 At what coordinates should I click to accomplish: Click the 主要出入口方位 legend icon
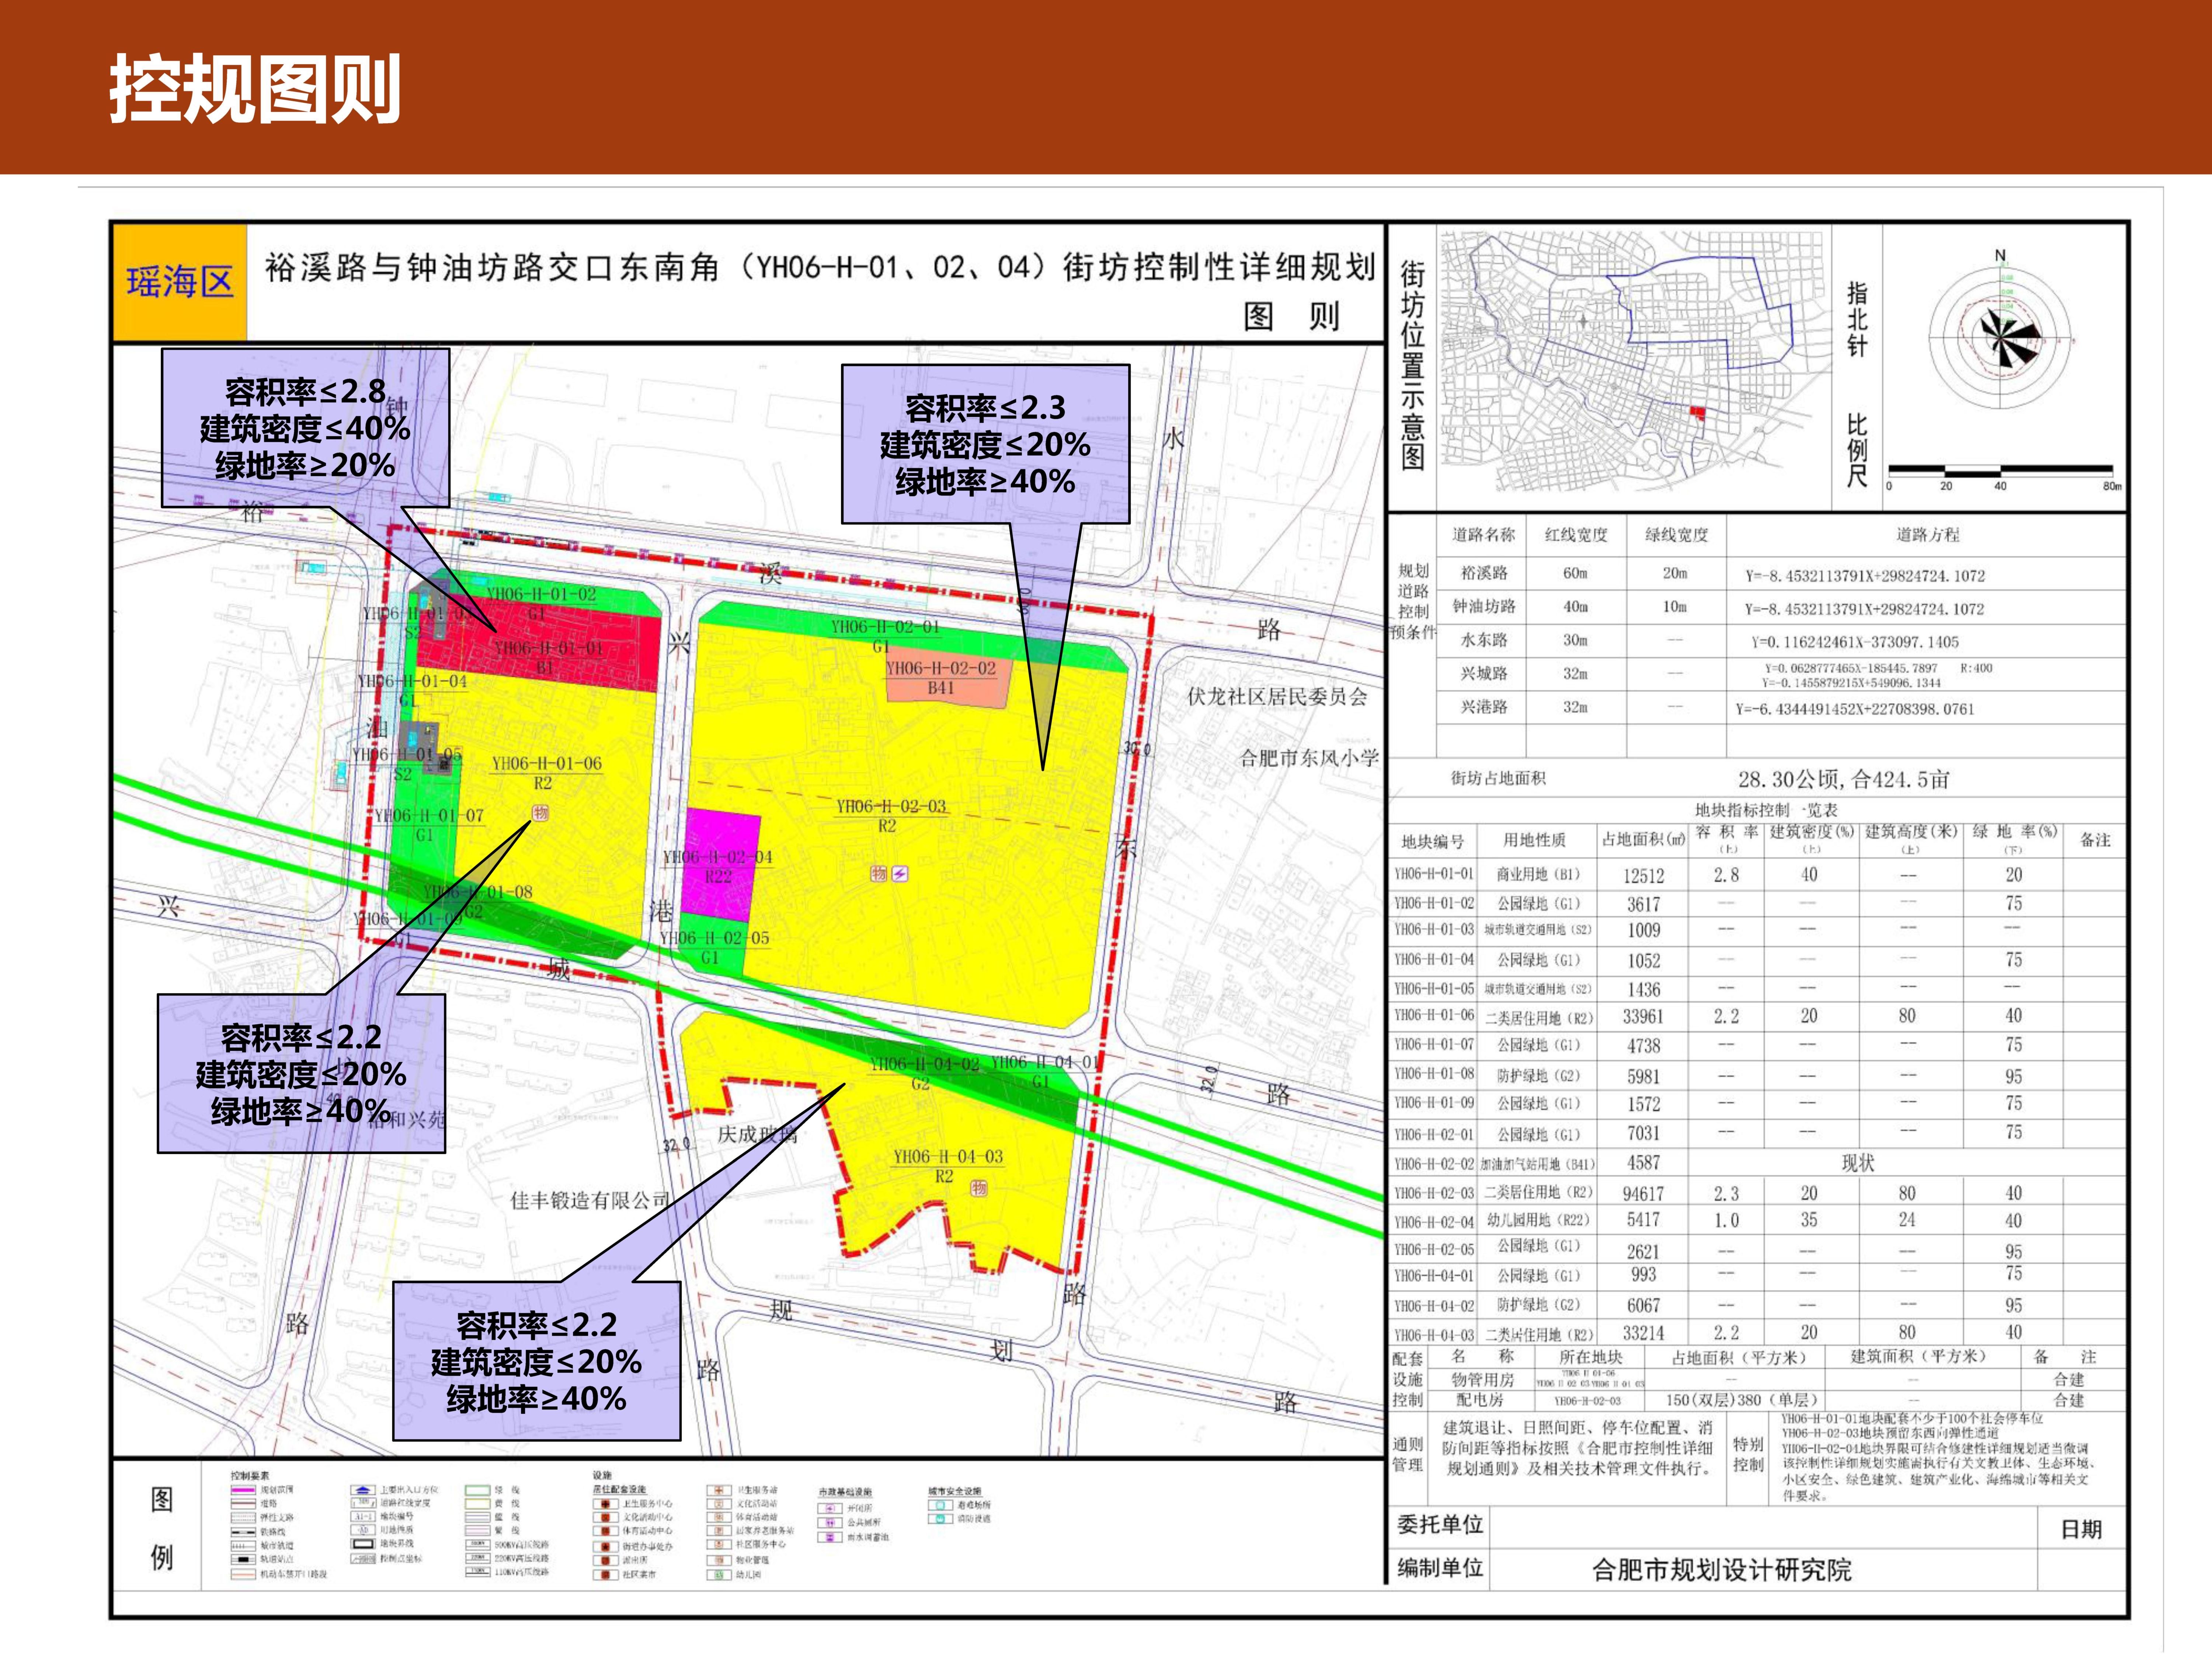point(363,1490)
